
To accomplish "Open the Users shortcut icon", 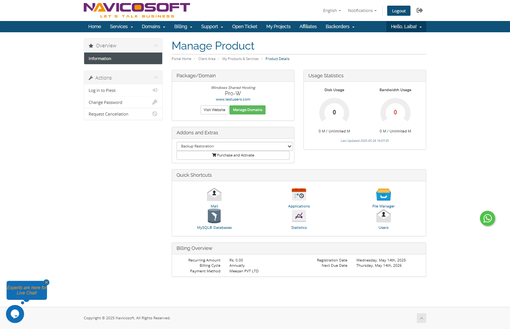I will tap(383, 216).
